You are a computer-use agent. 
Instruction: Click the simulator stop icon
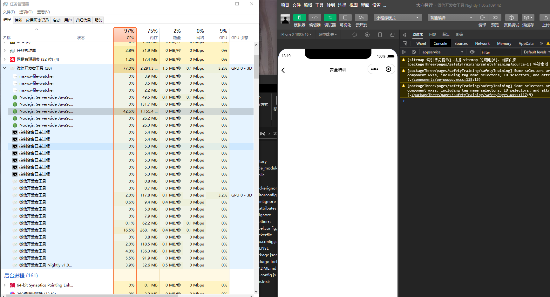(367, 35)
